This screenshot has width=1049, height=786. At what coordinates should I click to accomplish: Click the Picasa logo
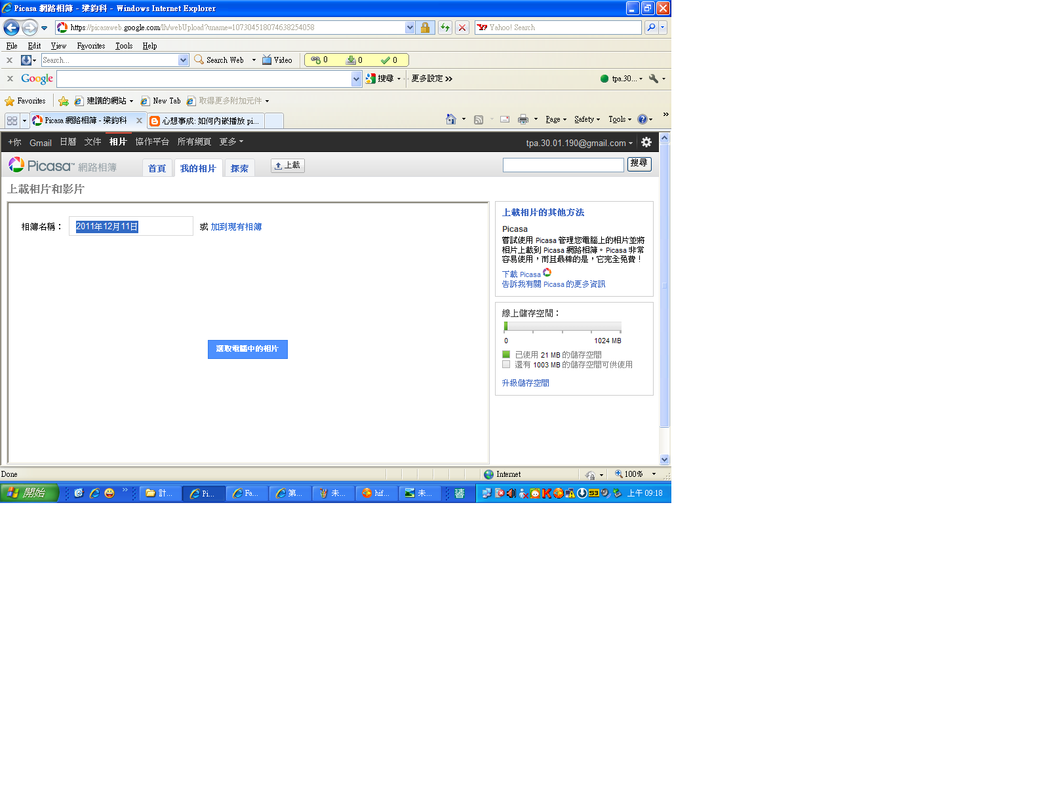(62, 166)
